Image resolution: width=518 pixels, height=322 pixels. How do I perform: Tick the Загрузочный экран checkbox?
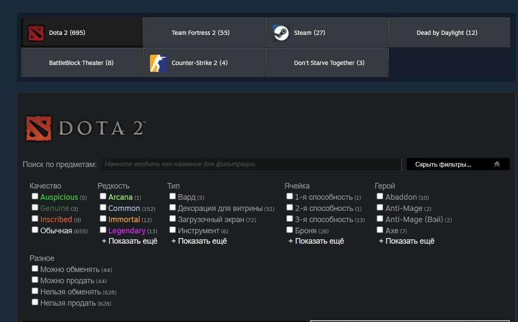(x=173, y=219)
